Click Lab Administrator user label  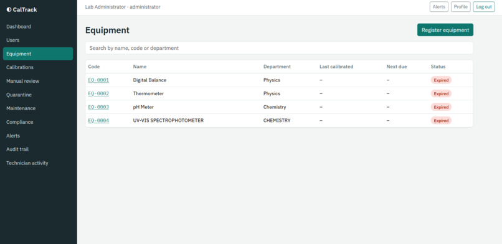(x=123, y=7)
